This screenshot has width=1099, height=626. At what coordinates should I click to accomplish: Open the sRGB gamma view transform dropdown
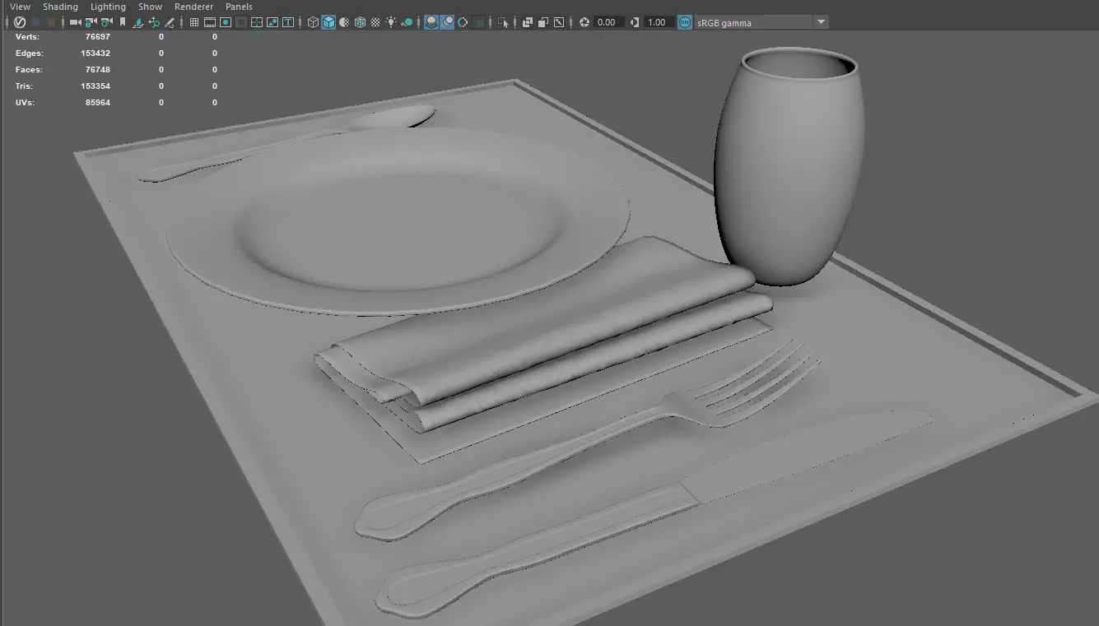(761, 22)
